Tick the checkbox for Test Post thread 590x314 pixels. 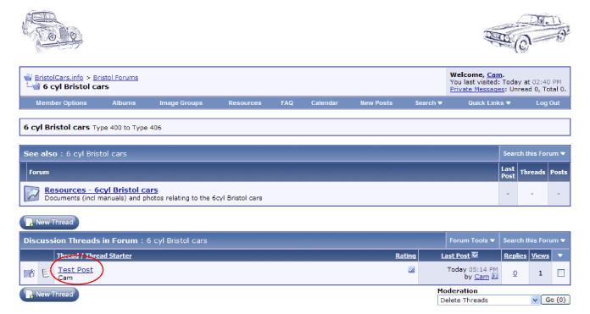pos(560,273)
